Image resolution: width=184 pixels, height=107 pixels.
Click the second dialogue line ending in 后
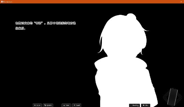point(20,28)
